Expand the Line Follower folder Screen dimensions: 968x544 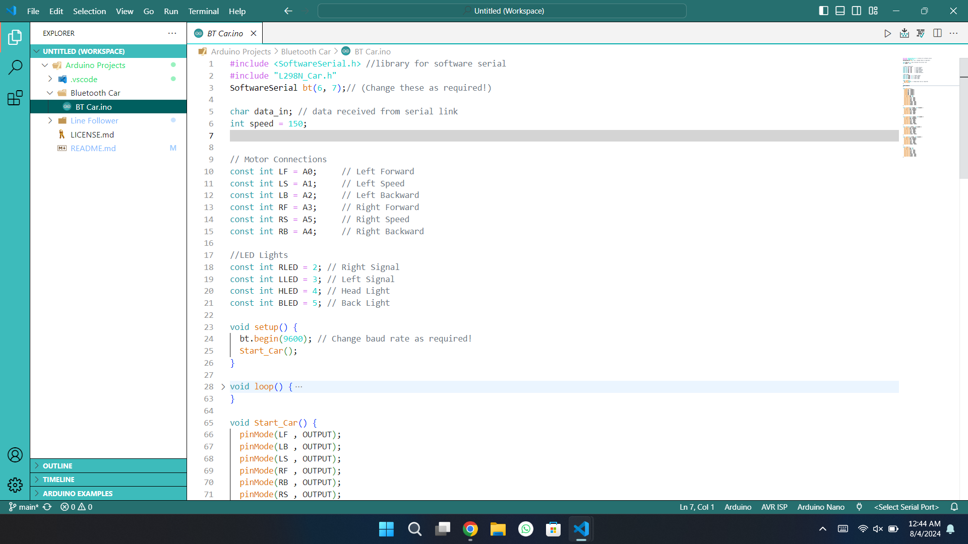[94, 120]
